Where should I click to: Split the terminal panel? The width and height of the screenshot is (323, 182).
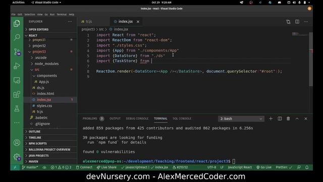pyautogui.click(x=280, y=119)
